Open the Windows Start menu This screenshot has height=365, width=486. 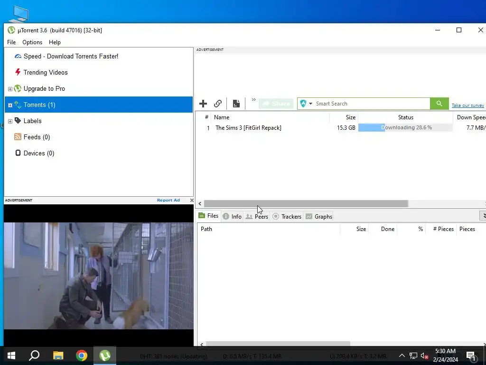[11, 355]
